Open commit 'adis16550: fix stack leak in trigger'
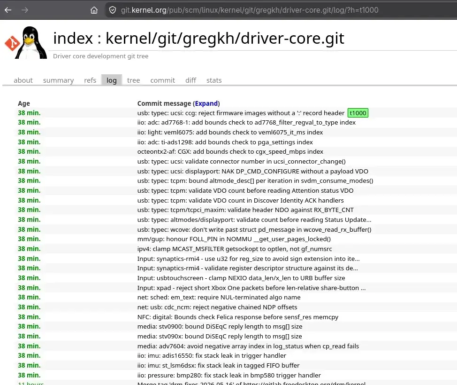Viewport: 457px width, 385px height. pyautogui.click(x=212, y=355)
